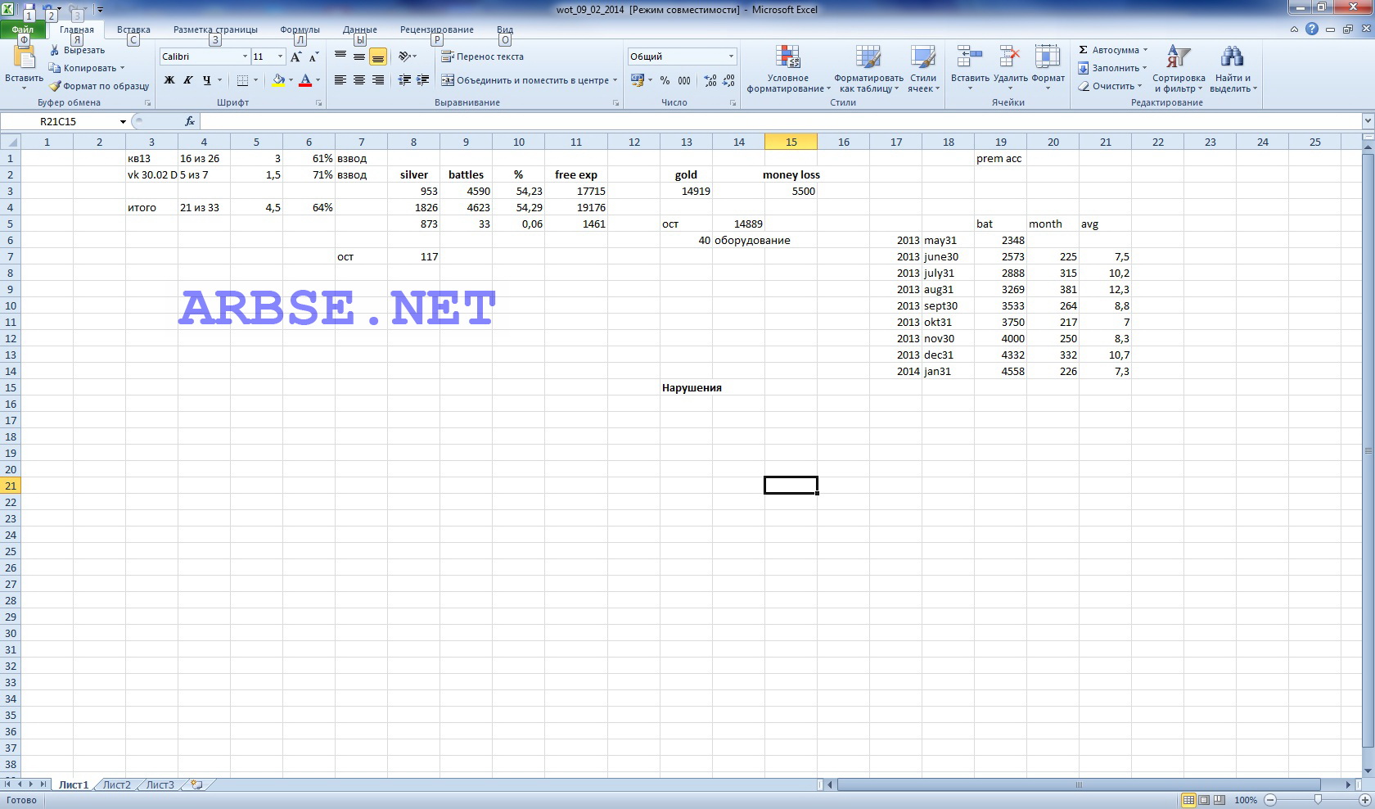1375x809 pixels.
Task: Click the insert new sheet tab icon
Action: click(x=196, y=784)
